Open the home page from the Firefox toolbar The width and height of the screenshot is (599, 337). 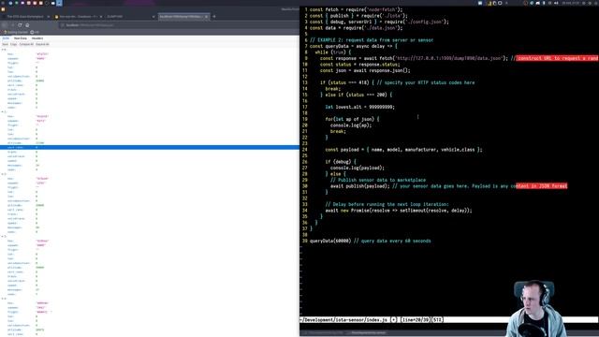pyautogui.click(x=27, y=25)
